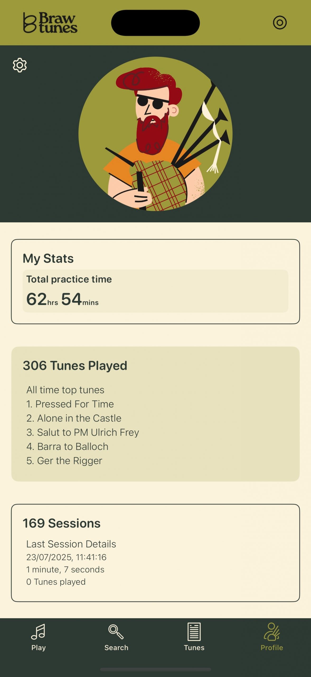Tap the magnifying glass Search icon
311x677 pixels.
[x=116, y=632]
